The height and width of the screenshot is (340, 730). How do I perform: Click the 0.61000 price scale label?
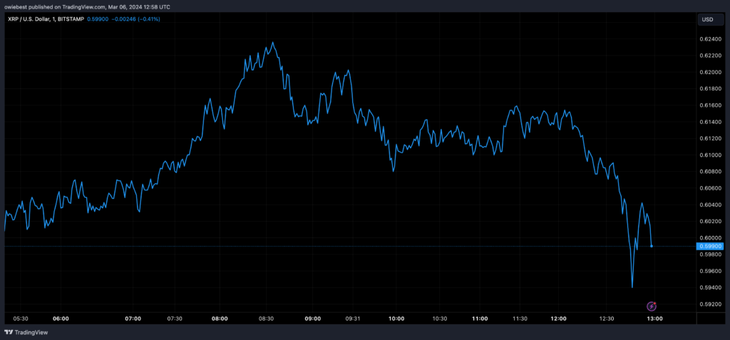click(x=713, y=155)
